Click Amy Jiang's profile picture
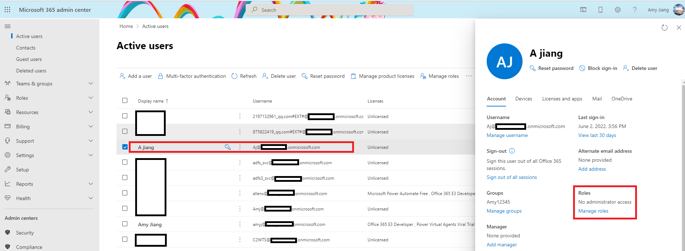The width and height of the screenshot is (685, 251). click(679, 10)
